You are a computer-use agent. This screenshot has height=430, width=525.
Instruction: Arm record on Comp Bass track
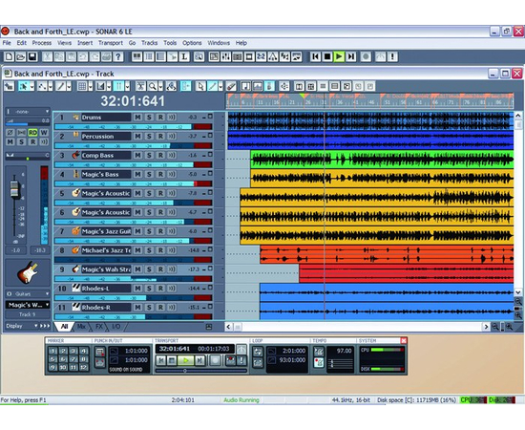coord(160,155)
